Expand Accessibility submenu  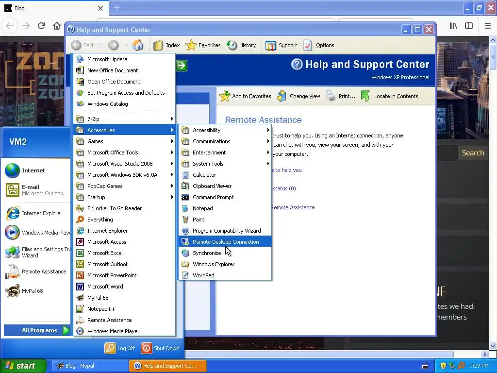coord(225,130)
